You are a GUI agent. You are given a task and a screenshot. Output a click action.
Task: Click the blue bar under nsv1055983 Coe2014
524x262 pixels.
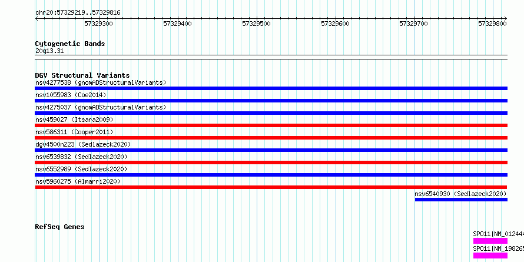click(271, 101)
